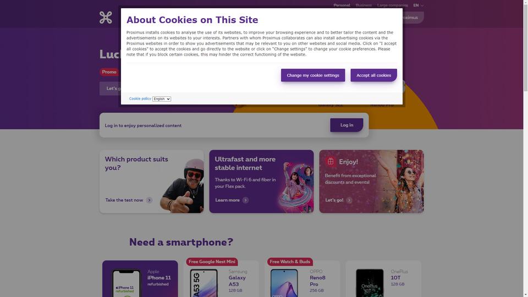Select the Personal tab in top bar
Screen dimensions: 528x297
342,5
